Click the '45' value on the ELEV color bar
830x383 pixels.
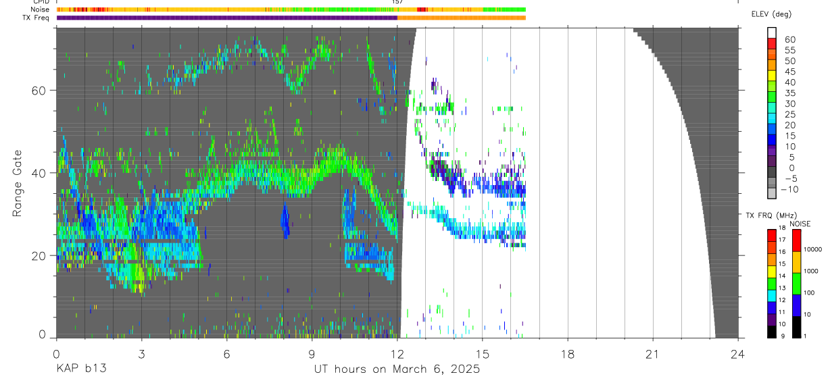(789, 72)
